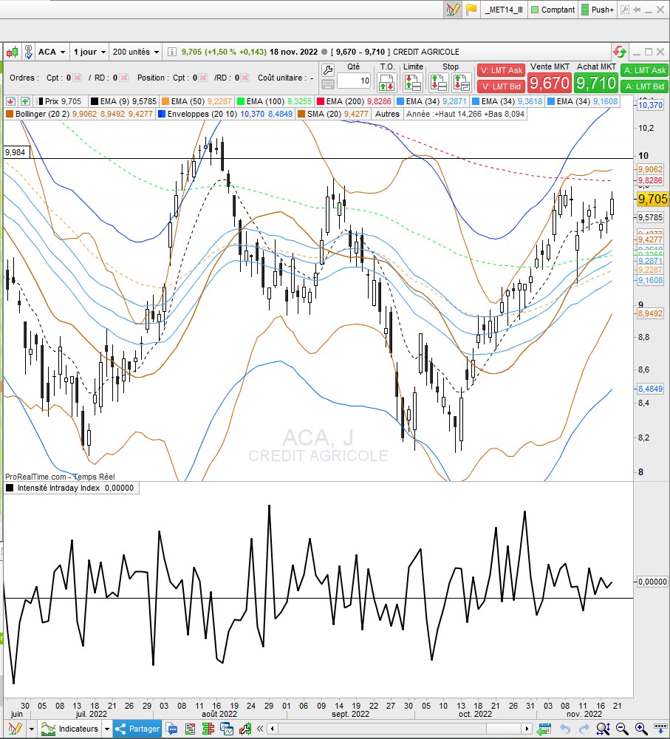Click the instrument info 'i' icon
This screenshot has width=670, height=739.
172,52
